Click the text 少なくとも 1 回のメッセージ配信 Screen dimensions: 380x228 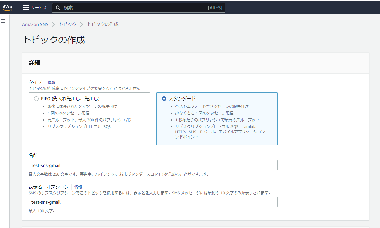coord(204,113)
